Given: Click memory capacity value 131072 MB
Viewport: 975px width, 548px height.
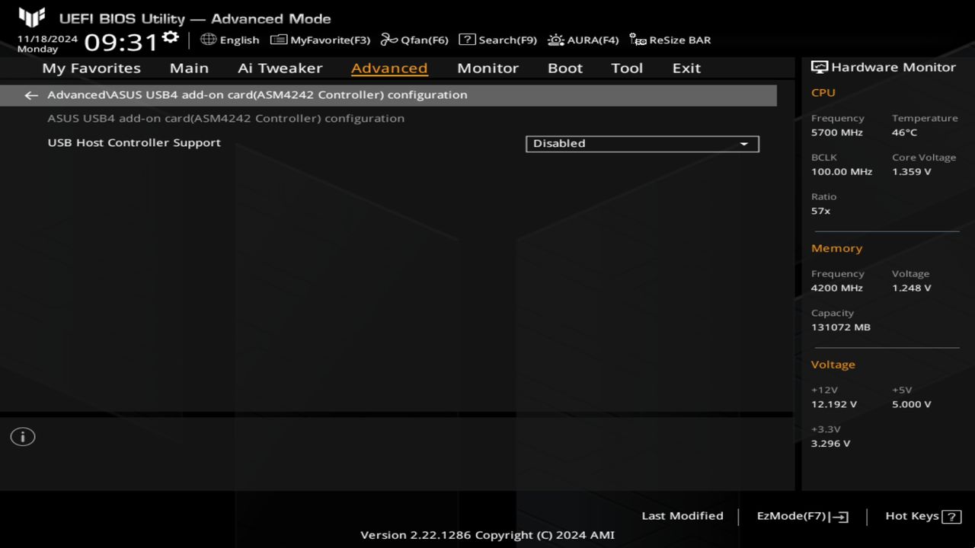Looking at the screenshot, I should 841,327.
